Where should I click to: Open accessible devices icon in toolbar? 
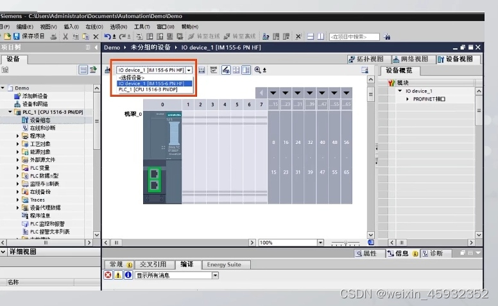(x=266, y=36)
